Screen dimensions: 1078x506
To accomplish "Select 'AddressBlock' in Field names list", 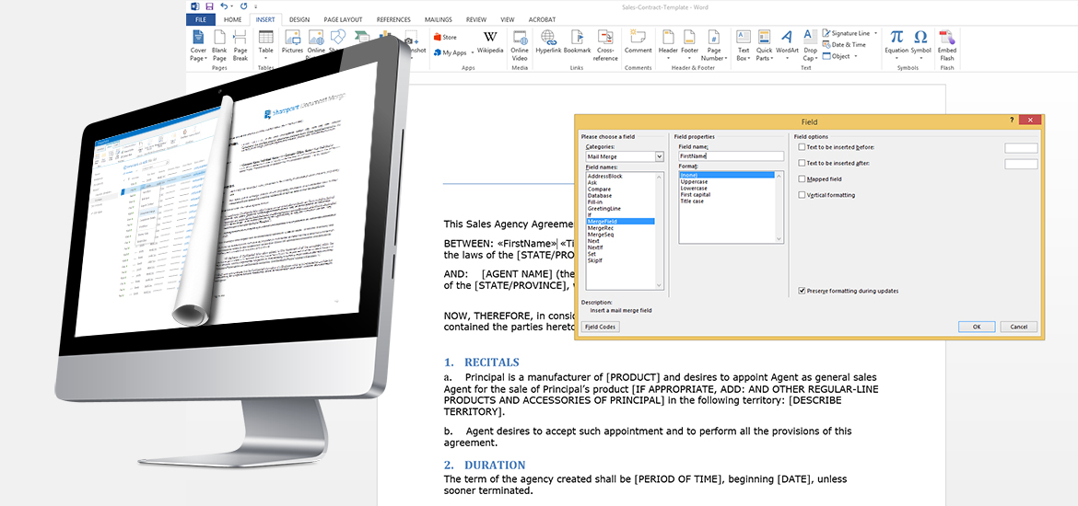I will coord(605,177).
